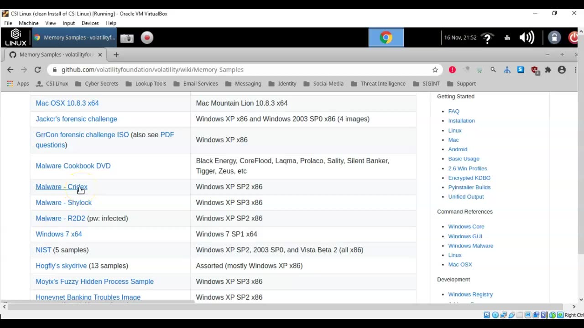Open the Cyber Secrets bookmark folder
The height and width of the screenshot is (328, 584).
coord(96,84)
